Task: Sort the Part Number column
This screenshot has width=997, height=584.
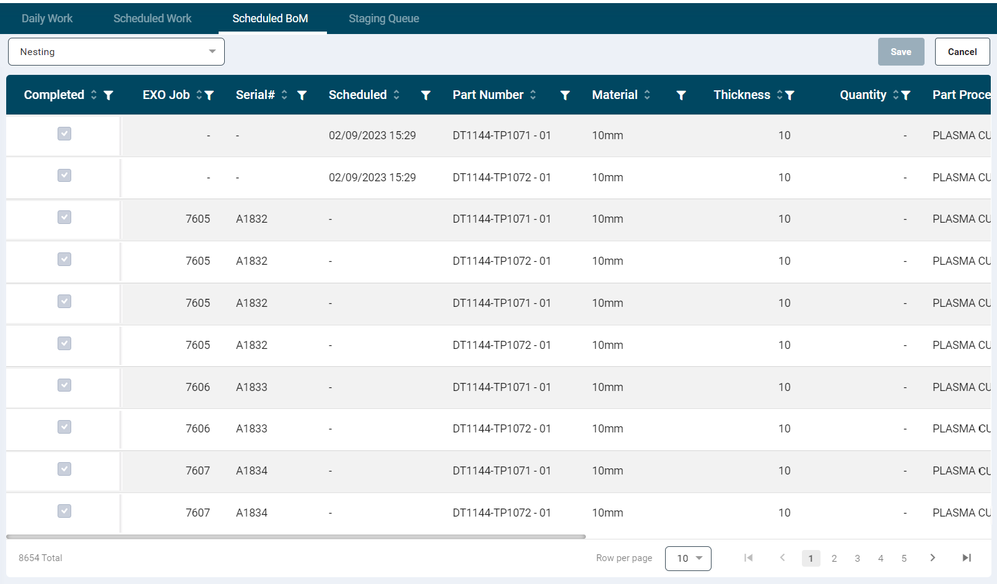Action: pyautogui.click(x=533, y=95)
